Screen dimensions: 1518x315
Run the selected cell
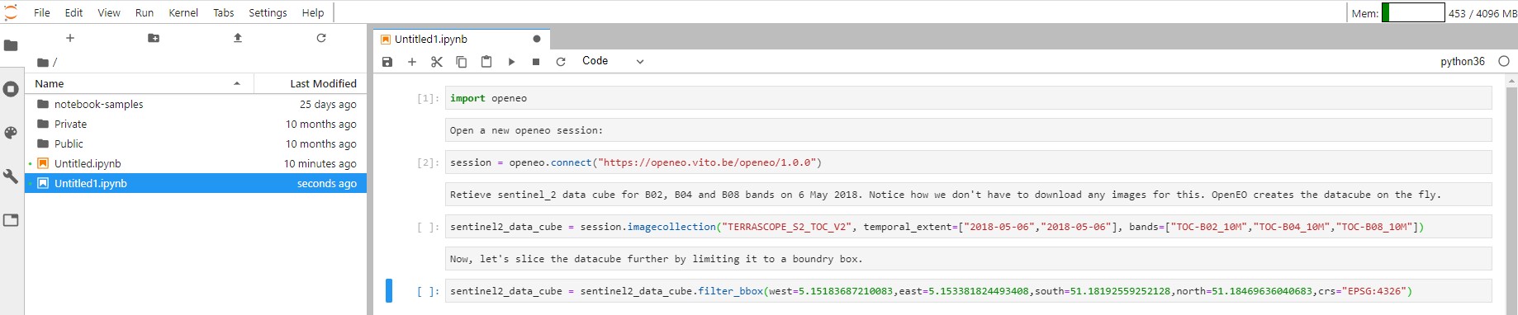[x=511, y=62]
